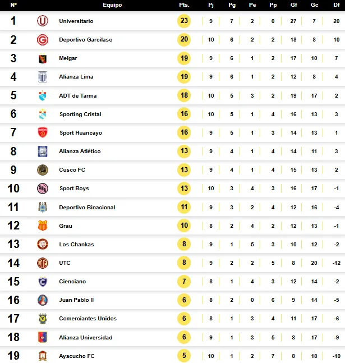The height and width of the screenshot is (363, 345).
Task: Select the Equipo column header
Action: click(x=112, y=5)
